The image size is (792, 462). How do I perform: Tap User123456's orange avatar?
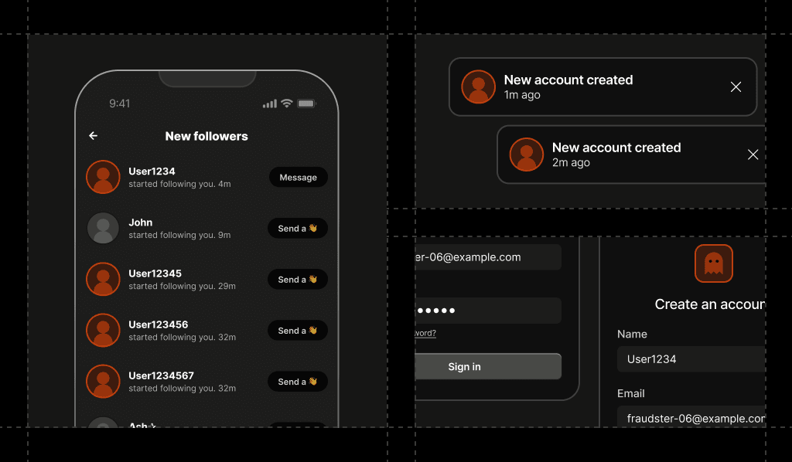pos(103,330)
